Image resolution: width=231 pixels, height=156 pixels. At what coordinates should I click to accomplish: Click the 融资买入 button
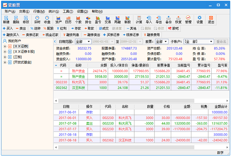point(11,35)
